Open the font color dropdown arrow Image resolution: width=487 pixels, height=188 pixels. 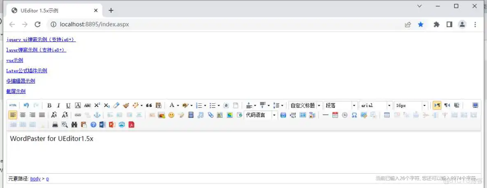[178, 106]
